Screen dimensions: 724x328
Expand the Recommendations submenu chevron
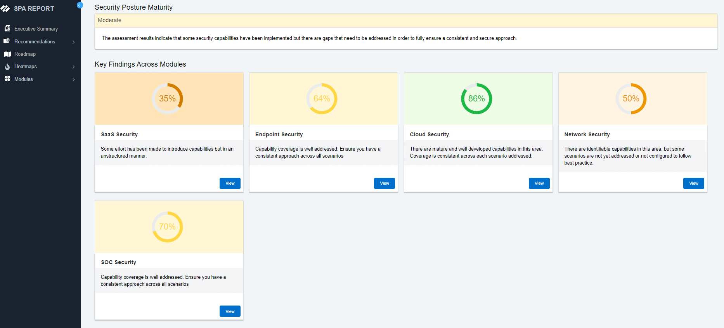coord(74,42)
